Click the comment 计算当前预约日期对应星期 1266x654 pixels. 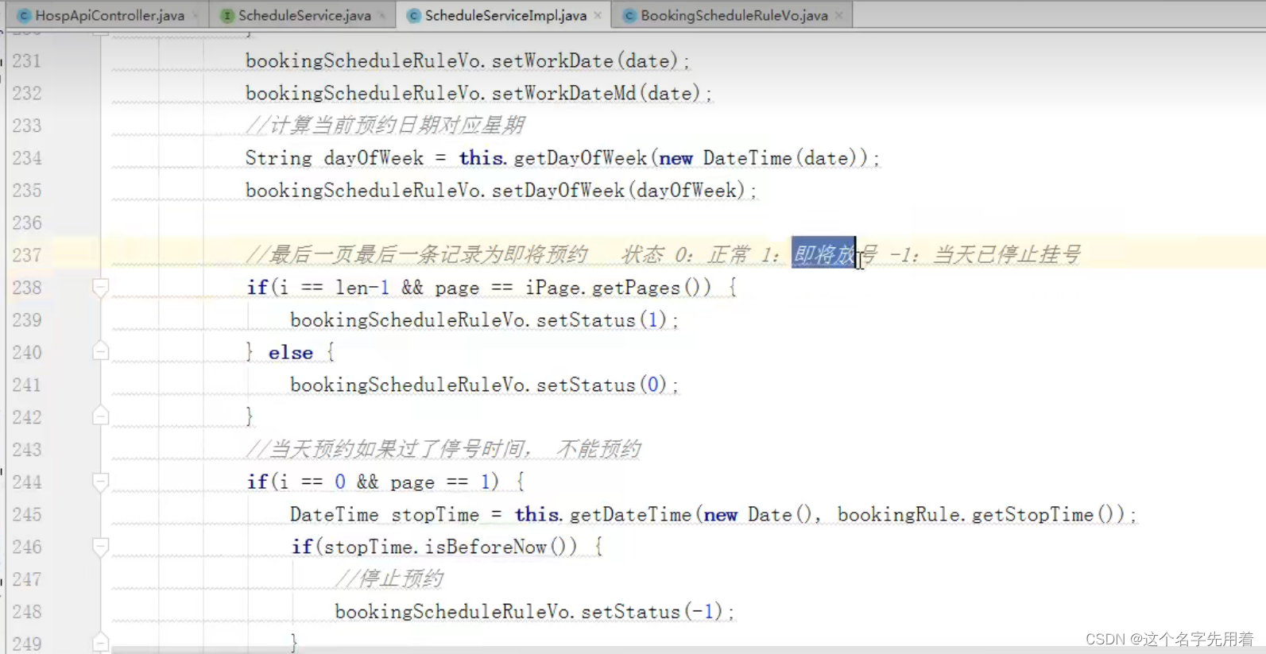(x=397, y=126)
